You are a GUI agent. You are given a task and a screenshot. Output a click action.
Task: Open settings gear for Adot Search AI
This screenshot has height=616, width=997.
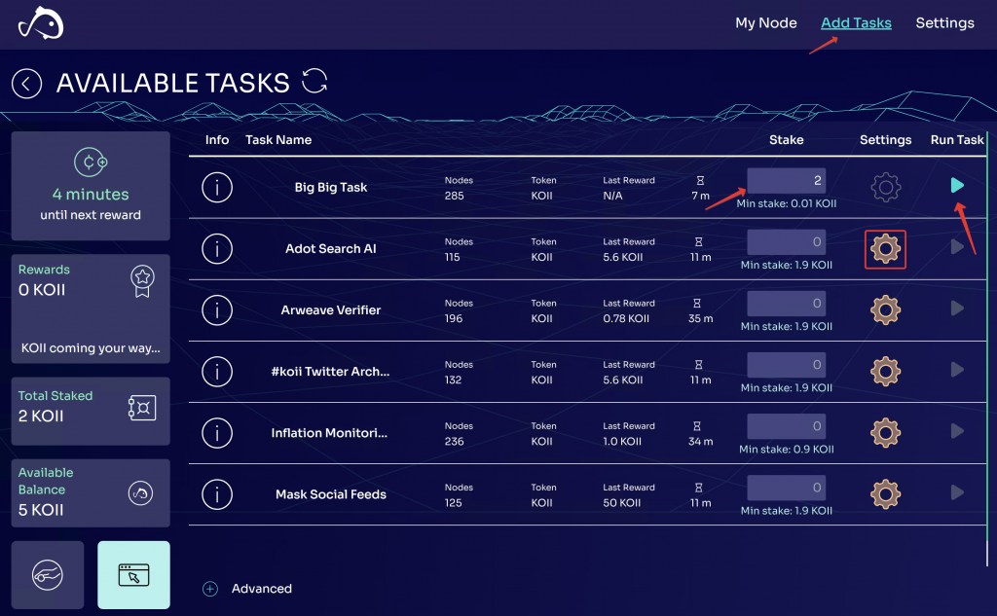pyautogui.click(x=885, y=249)
